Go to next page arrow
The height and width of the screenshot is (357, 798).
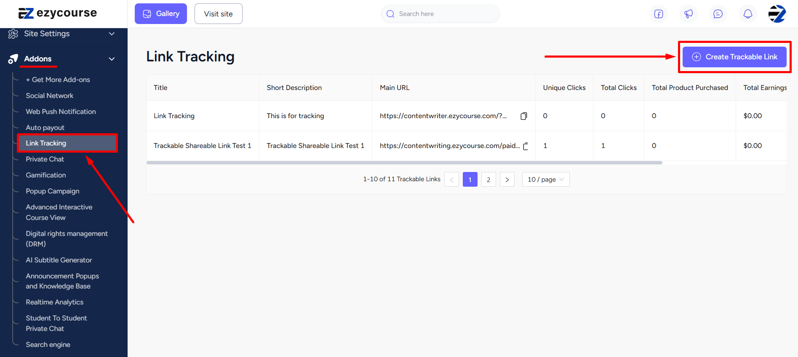coord(507,180)
